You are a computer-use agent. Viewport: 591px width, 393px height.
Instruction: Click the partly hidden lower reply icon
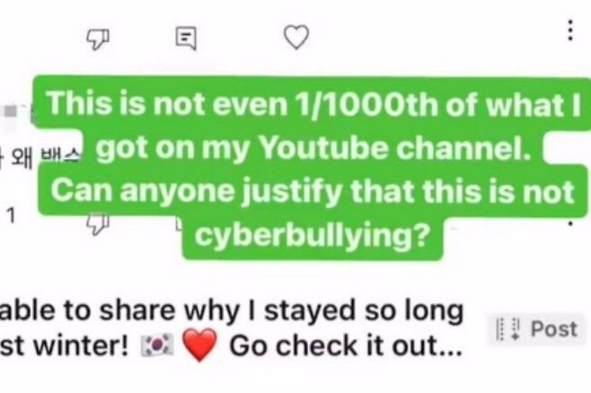[x=180, y=221]
